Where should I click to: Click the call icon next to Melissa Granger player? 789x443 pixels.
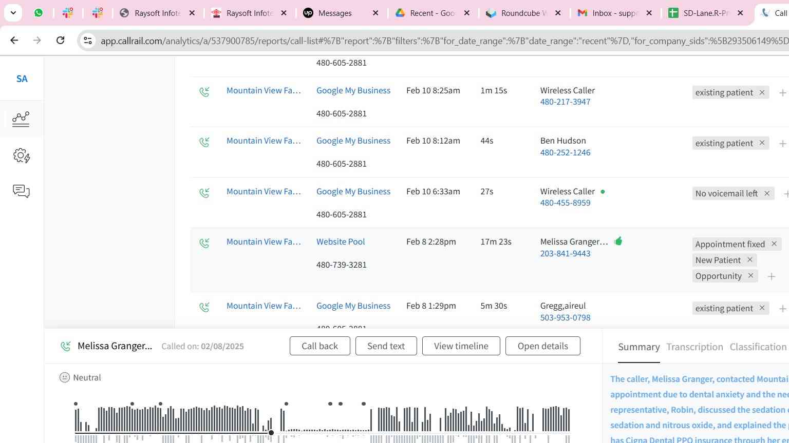(x=65, y=346)
